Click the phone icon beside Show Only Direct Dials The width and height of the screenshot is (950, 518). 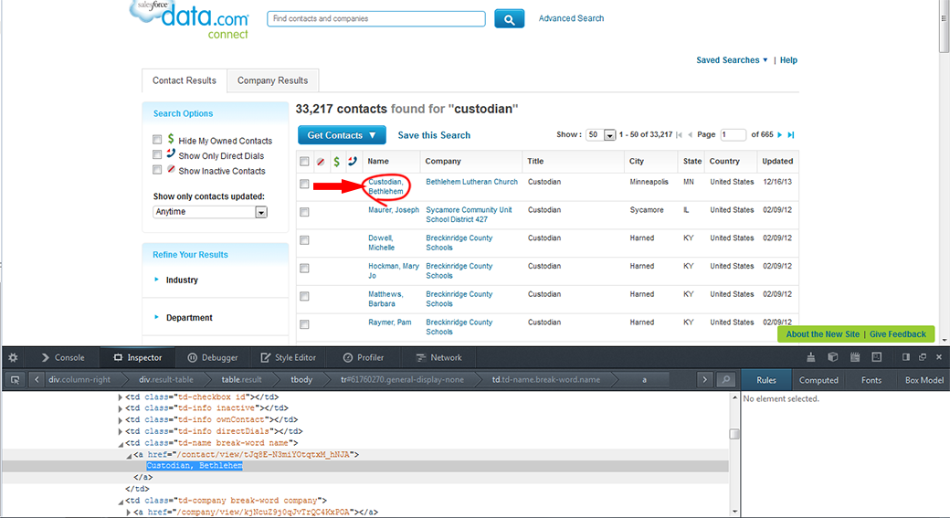[x=171, y=153]
